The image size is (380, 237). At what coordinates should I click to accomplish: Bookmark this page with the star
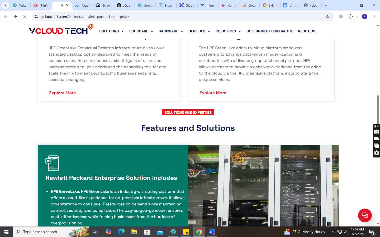pyautogui.click(x=328, y=17)
